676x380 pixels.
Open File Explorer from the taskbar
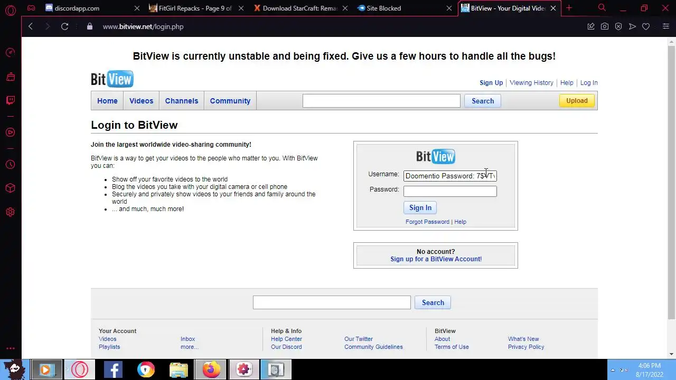click(x=179, y=369)
